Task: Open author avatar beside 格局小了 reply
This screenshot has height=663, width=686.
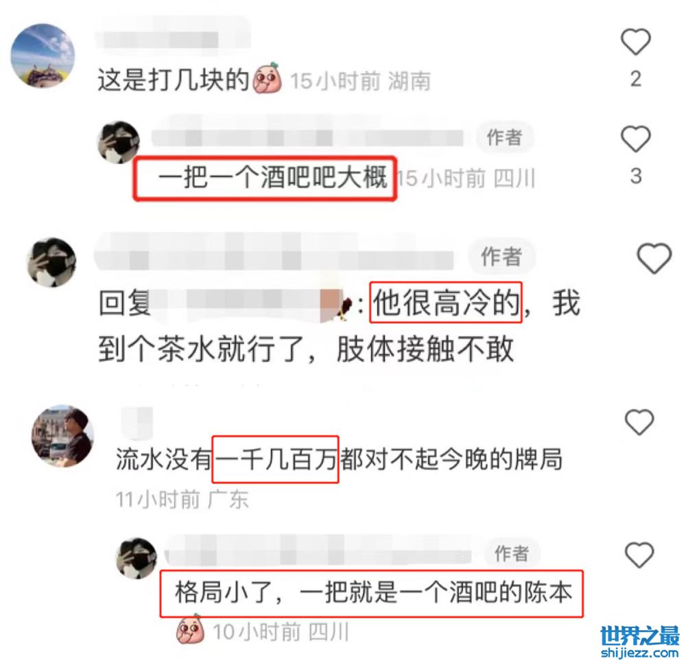Action: (x=136, y=559)
